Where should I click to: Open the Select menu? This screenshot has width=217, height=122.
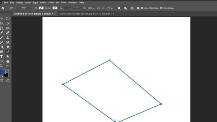click(43, 3)
